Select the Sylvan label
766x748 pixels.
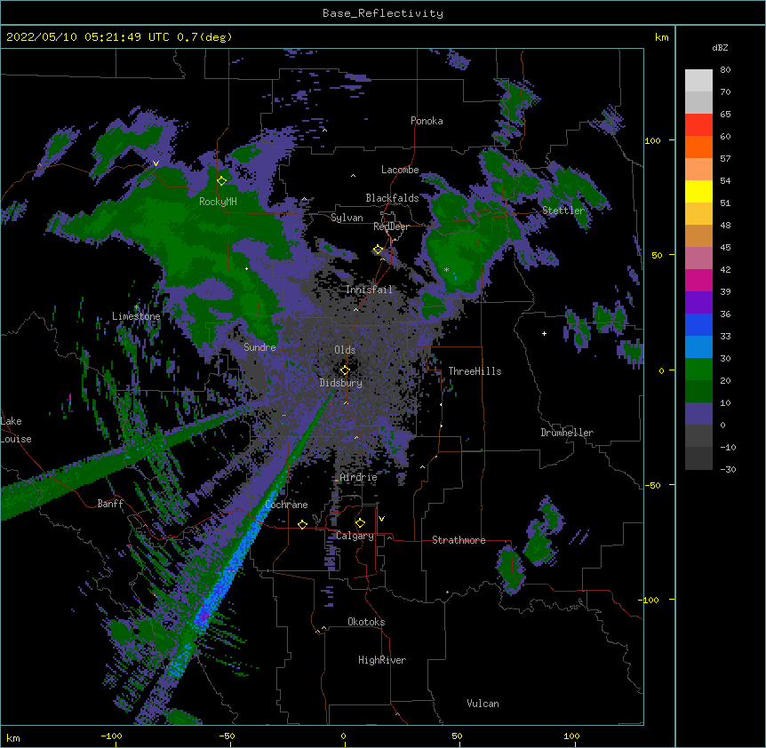click(x=347, y=218)
